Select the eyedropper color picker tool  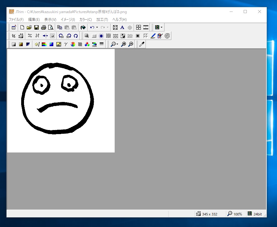[x=142, y=44]
